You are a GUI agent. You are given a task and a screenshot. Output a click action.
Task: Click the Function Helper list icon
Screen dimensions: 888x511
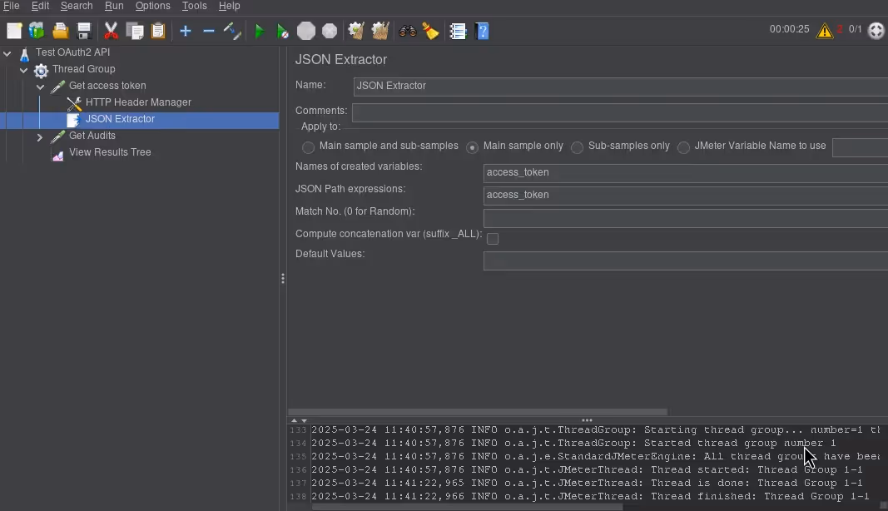[x=458, y=32]
